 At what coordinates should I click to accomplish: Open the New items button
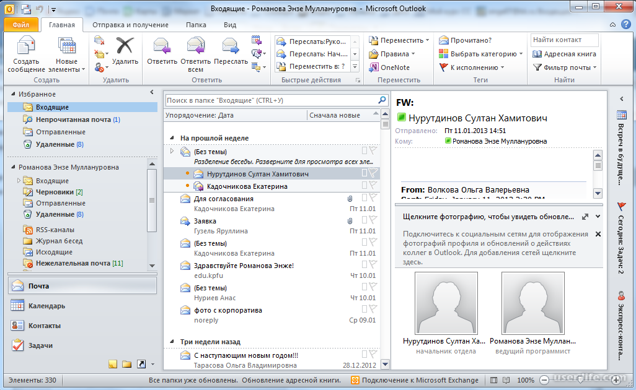(x=66, y=54)
